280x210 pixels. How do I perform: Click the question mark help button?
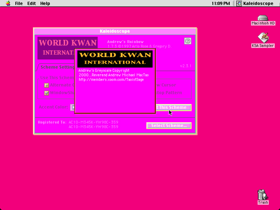(188, 41)
